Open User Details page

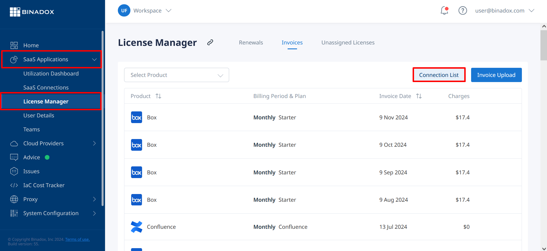point(39,115)
